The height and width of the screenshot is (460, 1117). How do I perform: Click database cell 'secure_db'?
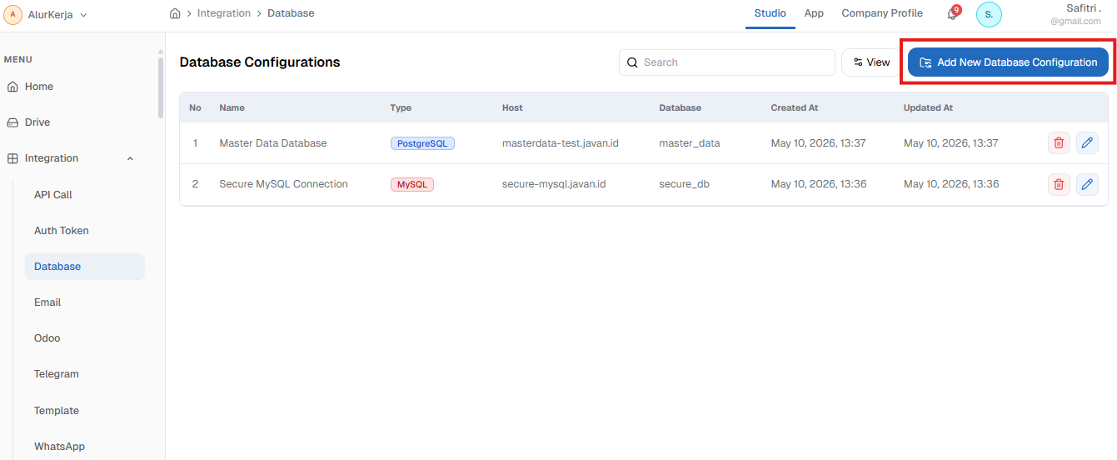click(x=685, y=184)
